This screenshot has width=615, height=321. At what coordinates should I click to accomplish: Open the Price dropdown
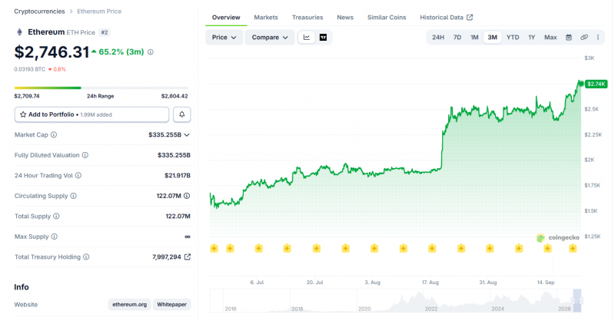[224, 37]
